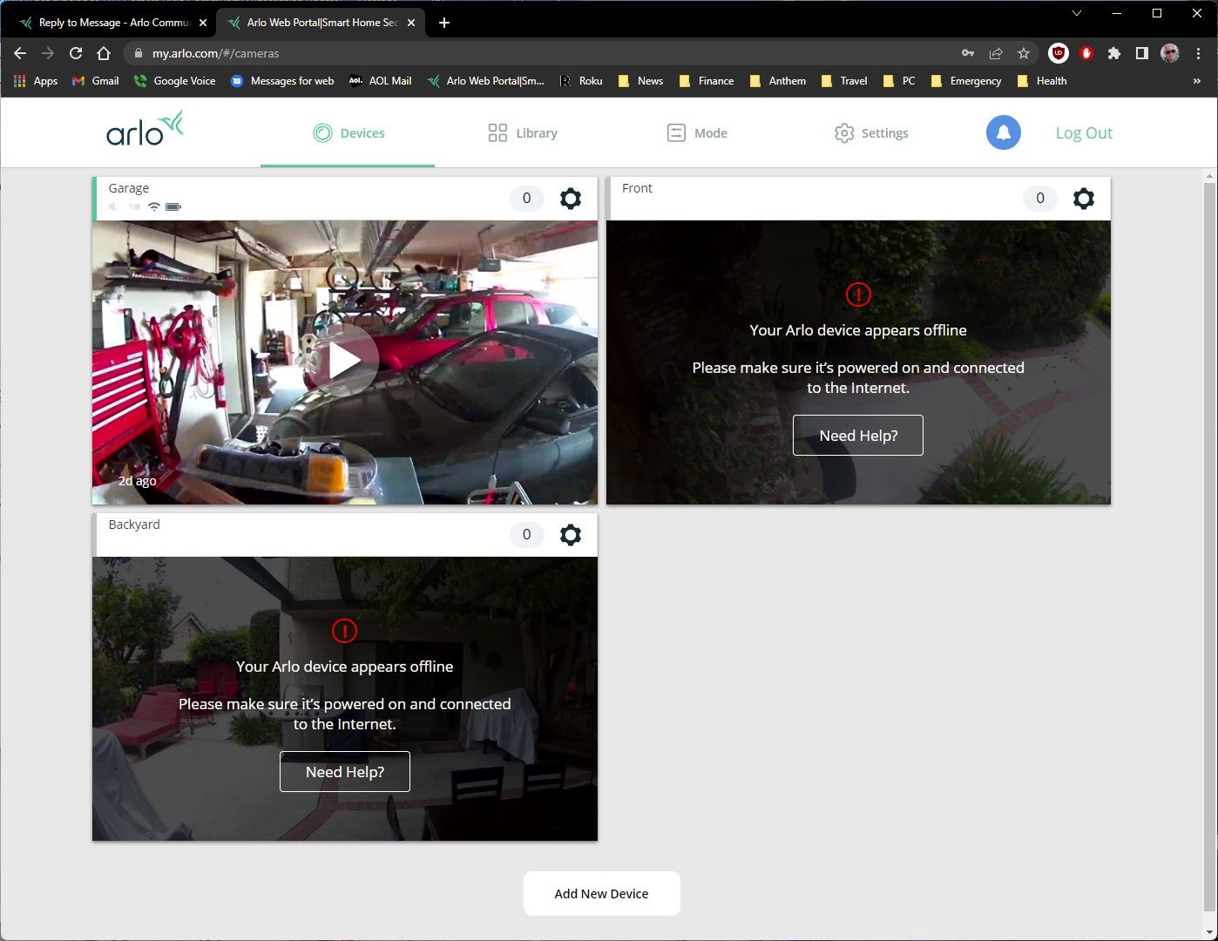
Task: Open the Chrome three-dot menu
Action: [x=1199, y=53]
